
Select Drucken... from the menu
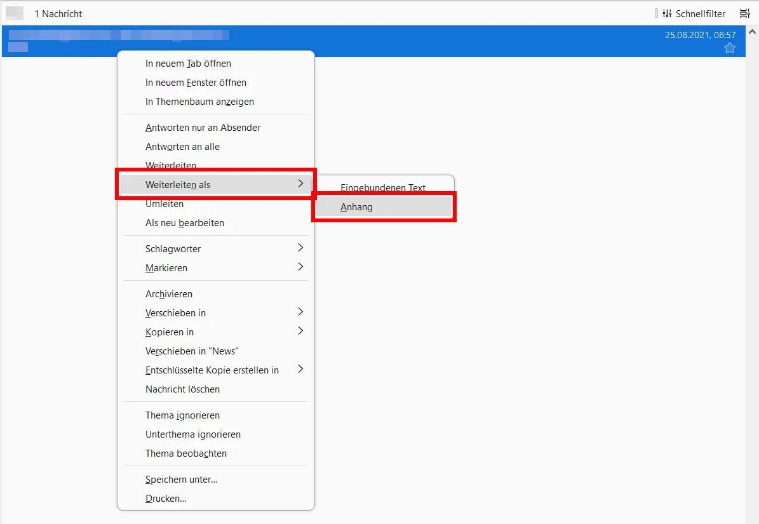(x=166, y=499)
